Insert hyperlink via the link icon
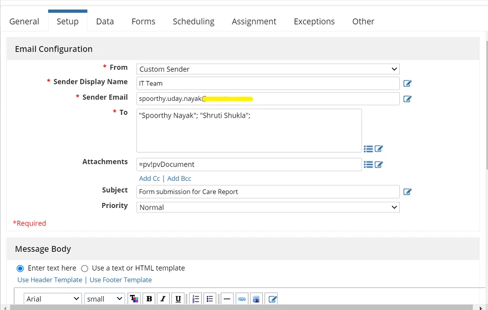The height and width of the screenshot is (310, 488). click(x=242, y=299)
